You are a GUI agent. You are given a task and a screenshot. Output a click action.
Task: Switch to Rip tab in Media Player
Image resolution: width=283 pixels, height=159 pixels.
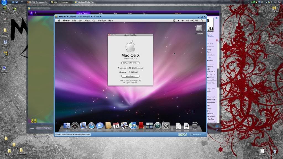[115, 13]
